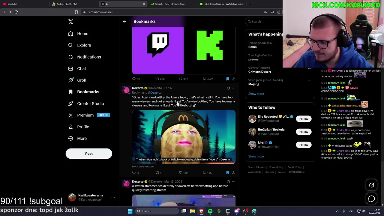This screenshot has width=384, height=216.
Task: Click the Post button
Action: pos(89,154)
